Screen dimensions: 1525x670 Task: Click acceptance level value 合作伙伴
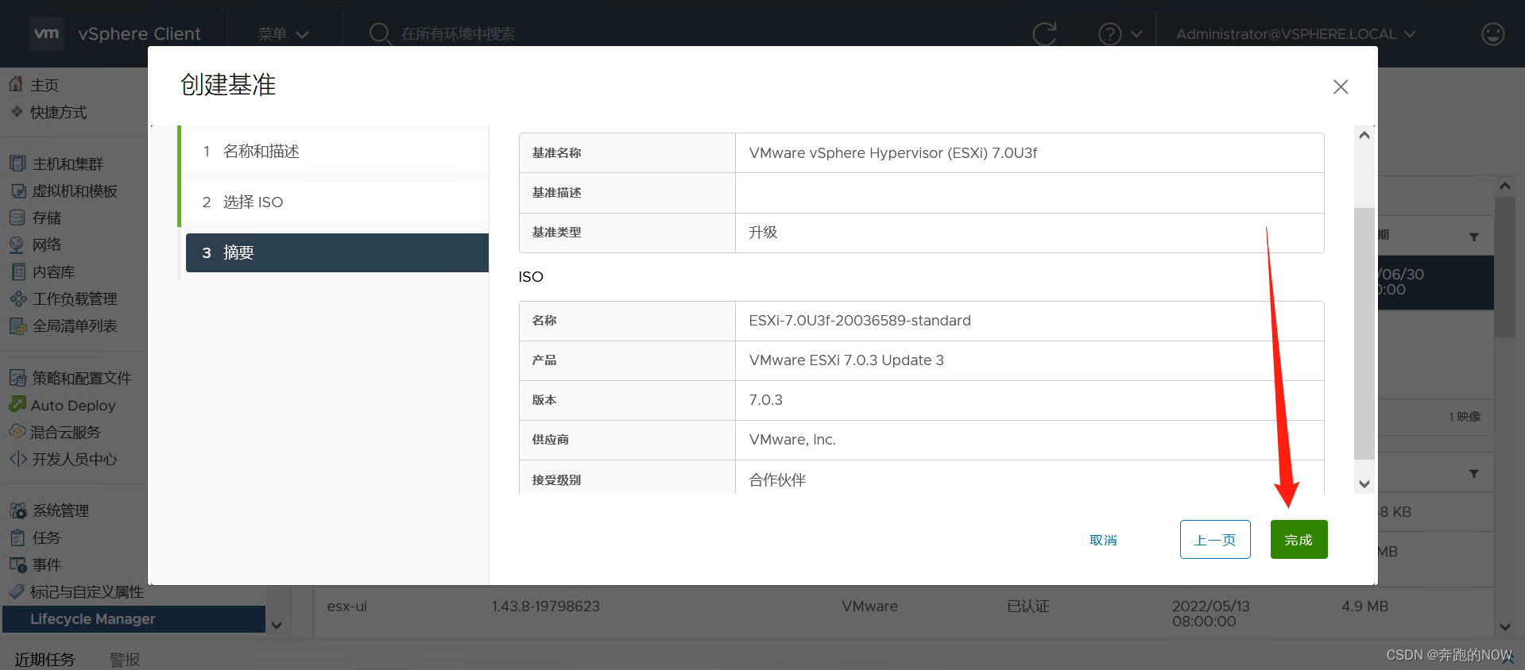[x=777, y=480]
